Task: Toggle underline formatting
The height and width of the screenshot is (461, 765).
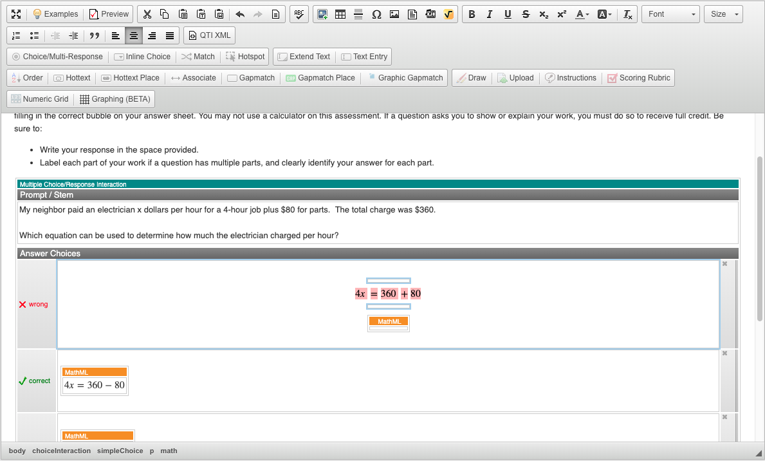Action: [x=508, y=14]
